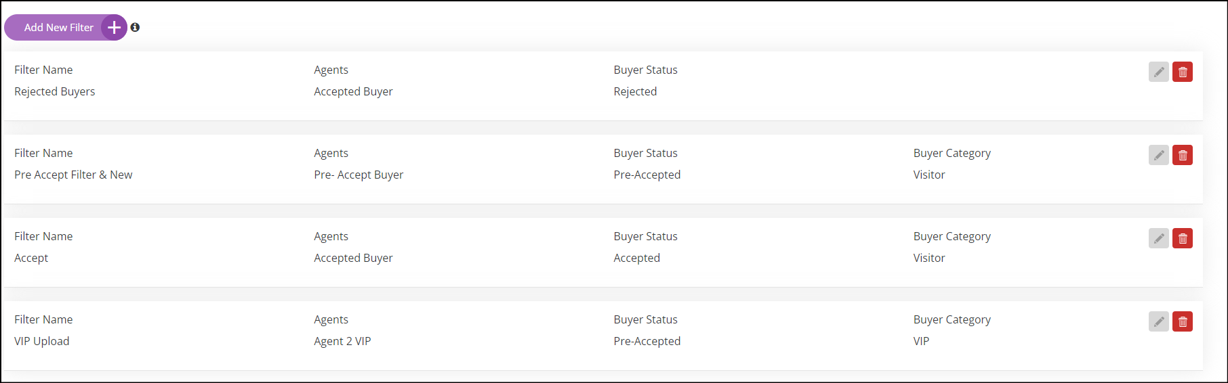Edit the VIP Upload filter

click(x=1159, y=321)
